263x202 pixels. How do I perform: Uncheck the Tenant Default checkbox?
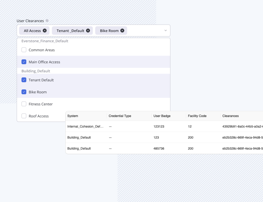pos(24,80)
